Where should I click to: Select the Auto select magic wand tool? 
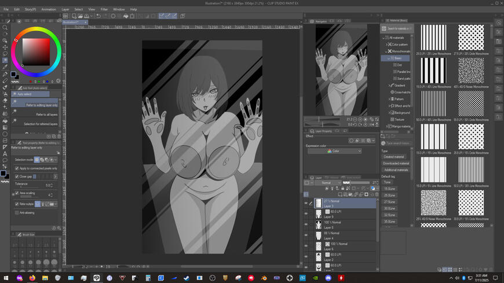tap(5, 60)
